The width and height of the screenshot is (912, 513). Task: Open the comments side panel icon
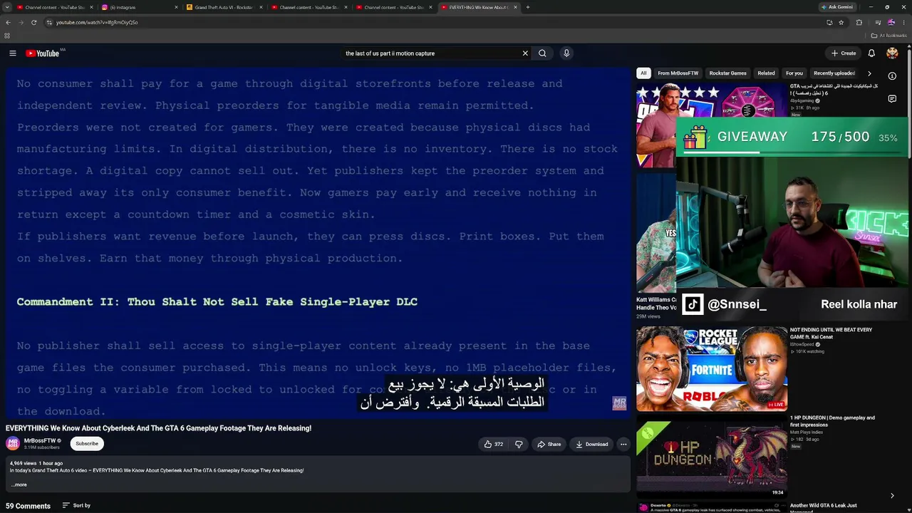[892, 99]
